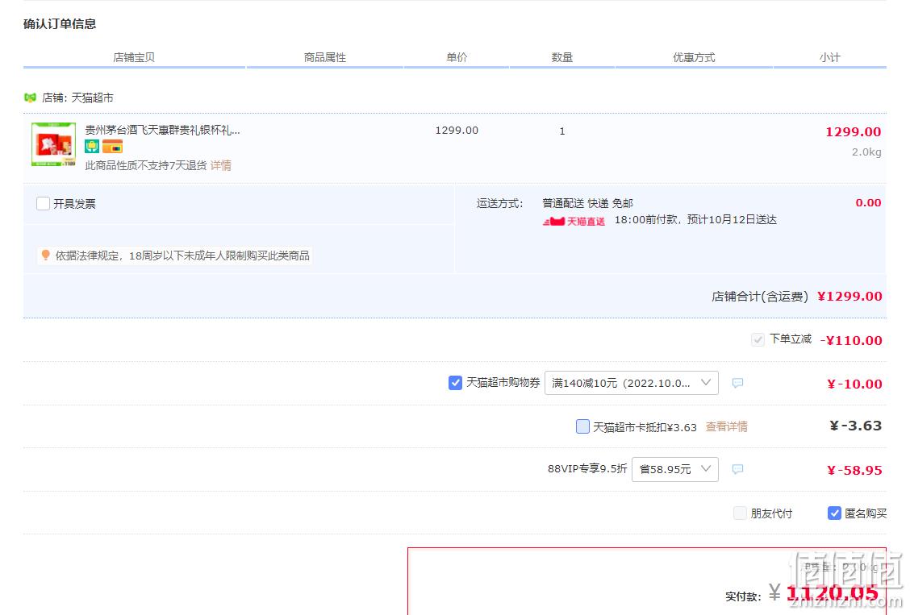The image size is (910, 615).
Task: Open the 省58.95元 88VIP discount dropdown
Action: pos(675,469)
